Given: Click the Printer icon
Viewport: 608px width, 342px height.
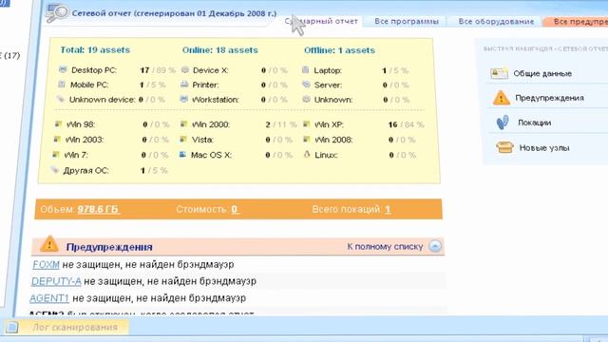Looking at the screenshot, I should (x=184, y=85).
